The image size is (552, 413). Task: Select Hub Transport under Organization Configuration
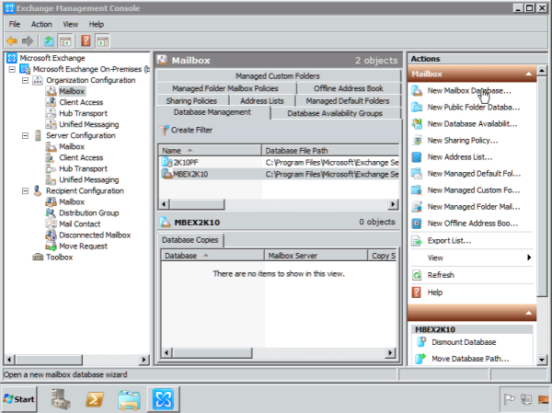tap(83, 113)
